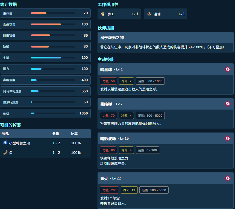Click the 主动技能 section heading
The image size is (235, 209).
[106, 59]
